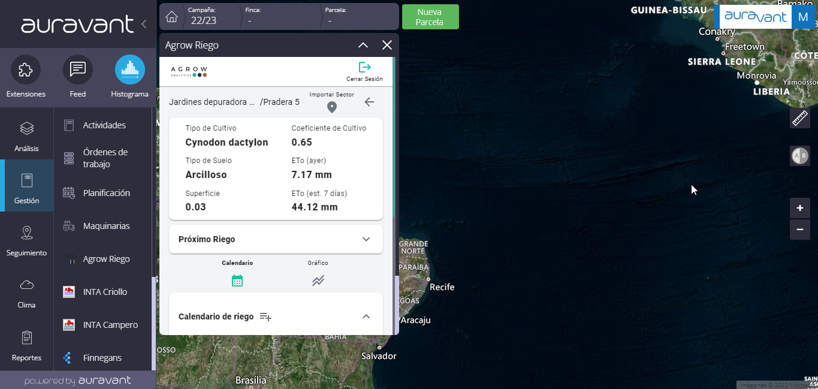This screenshot has width=818, height=389.
Task: Collapse the Agrow Riego panel header
Action: point(363,45)
